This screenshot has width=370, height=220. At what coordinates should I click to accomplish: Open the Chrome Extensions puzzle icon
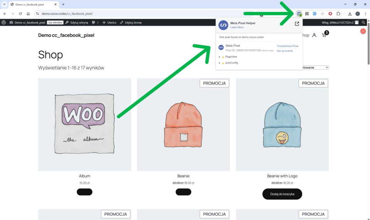click(x=338, y=13)
